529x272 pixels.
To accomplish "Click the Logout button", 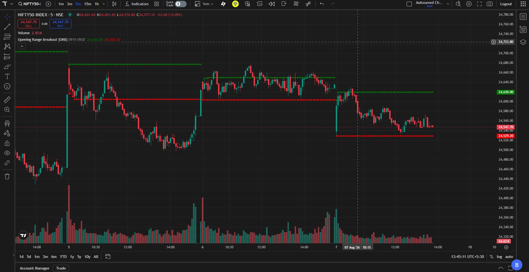I will point(506,4).
